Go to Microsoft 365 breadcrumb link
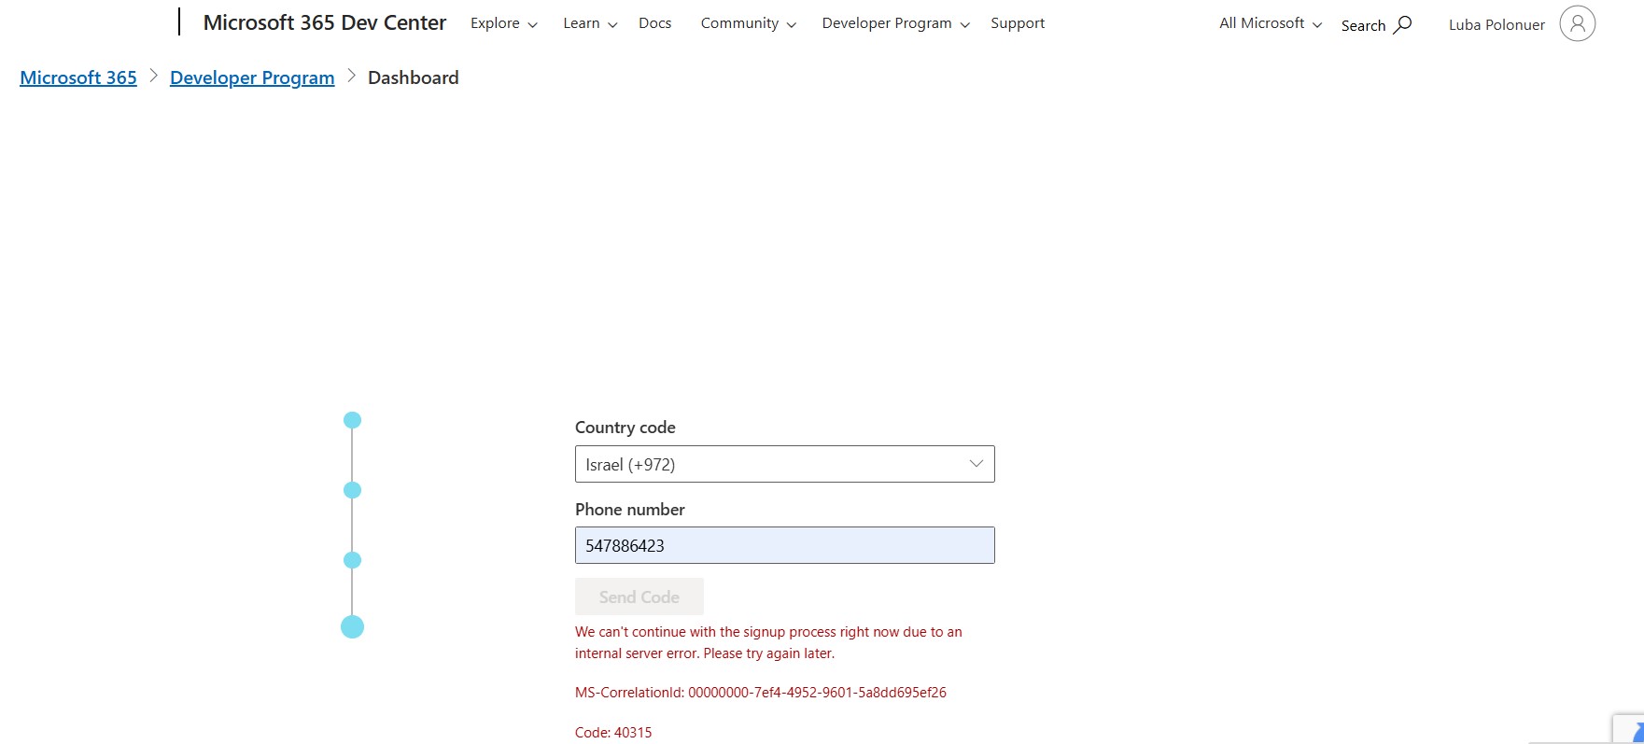Viewport: 1644px width, 744px height. point(78,77)
